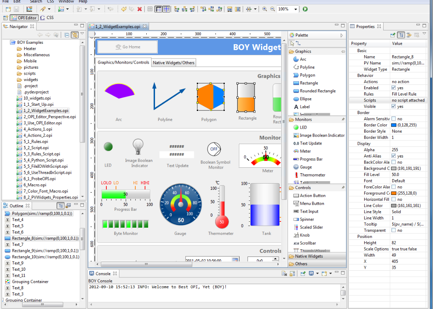
Task: Toggle Show Categories in Properties toolbar
Action: point(401,35)
